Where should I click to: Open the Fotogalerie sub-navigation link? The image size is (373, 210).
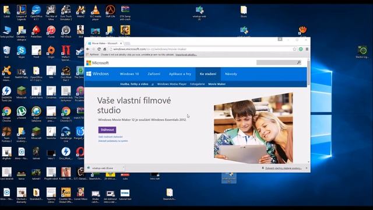pyautogui.click(x=197, y=84)
